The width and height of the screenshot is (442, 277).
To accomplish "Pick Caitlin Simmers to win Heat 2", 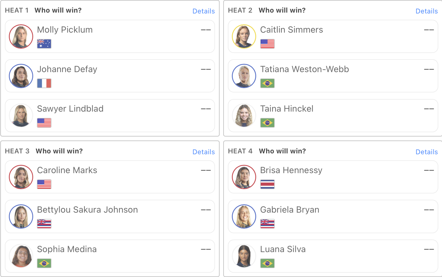I will [333, 36].
